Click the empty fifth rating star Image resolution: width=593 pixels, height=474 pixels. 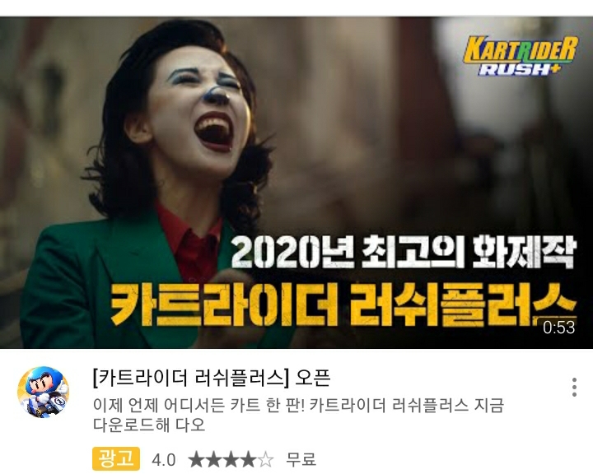tap(266, 460)
